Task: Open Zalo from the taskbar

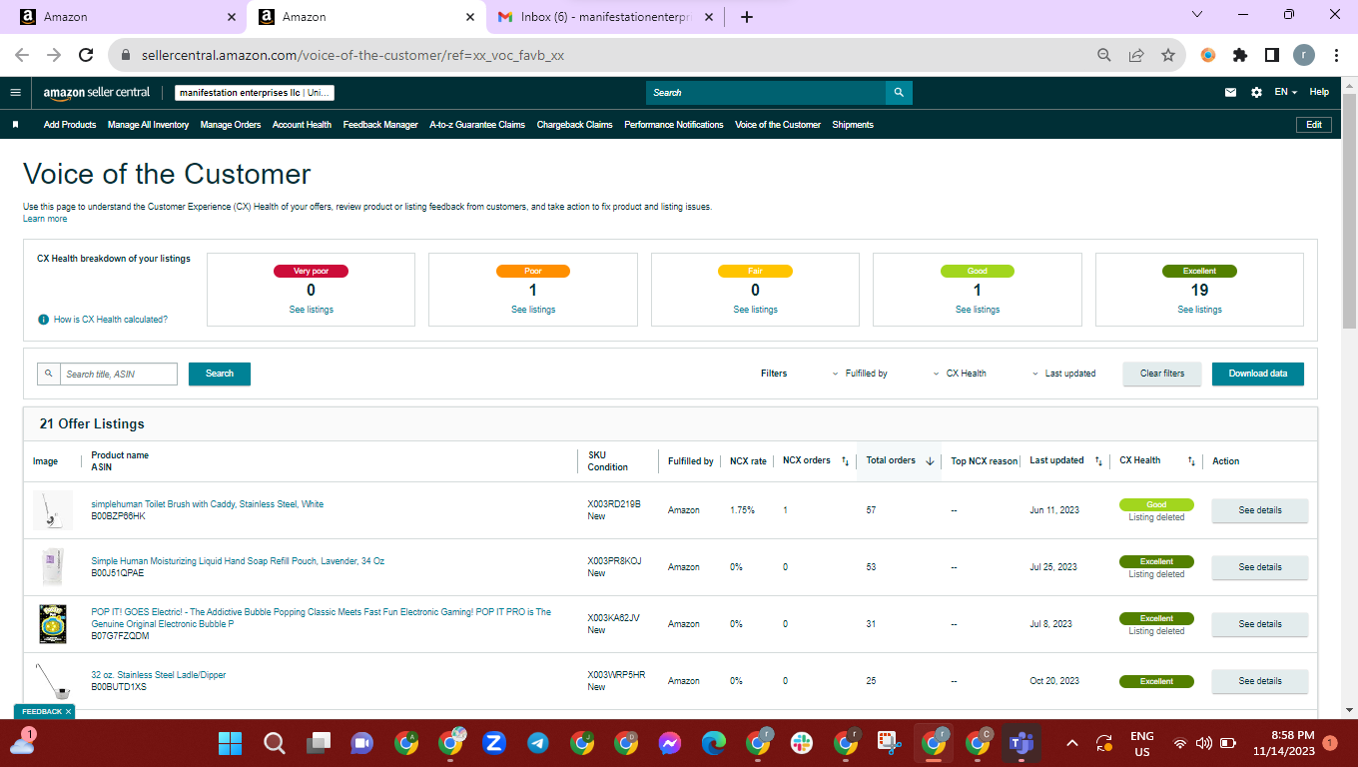Action: 493,743
